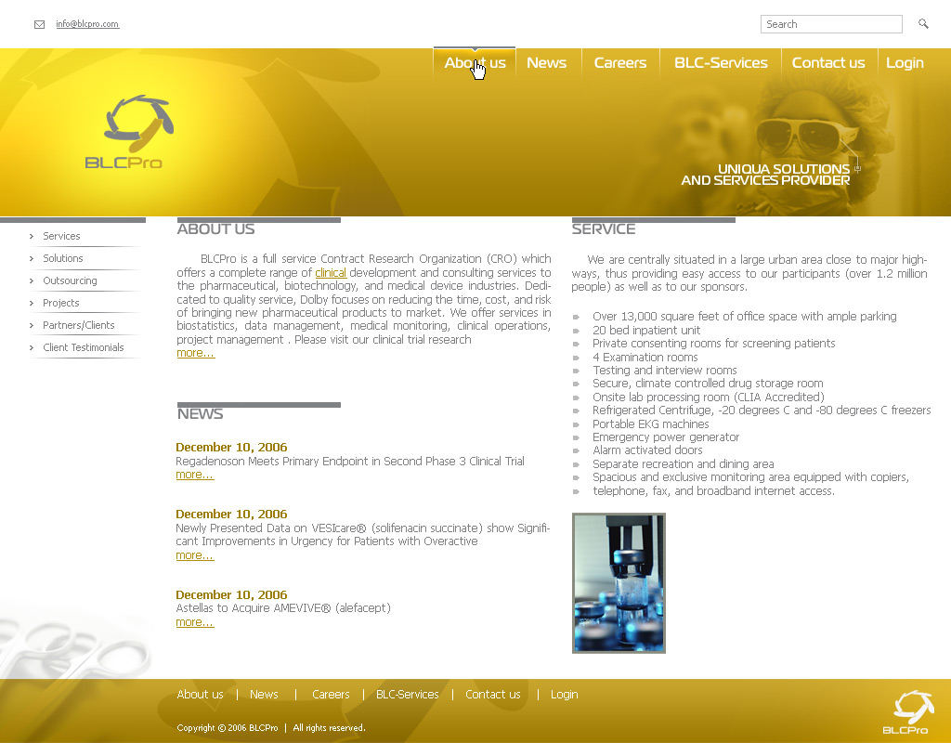Click footer News link
The width and height of the screenshot is (951, 743).
pyautogui.click(x=264, y=695)
